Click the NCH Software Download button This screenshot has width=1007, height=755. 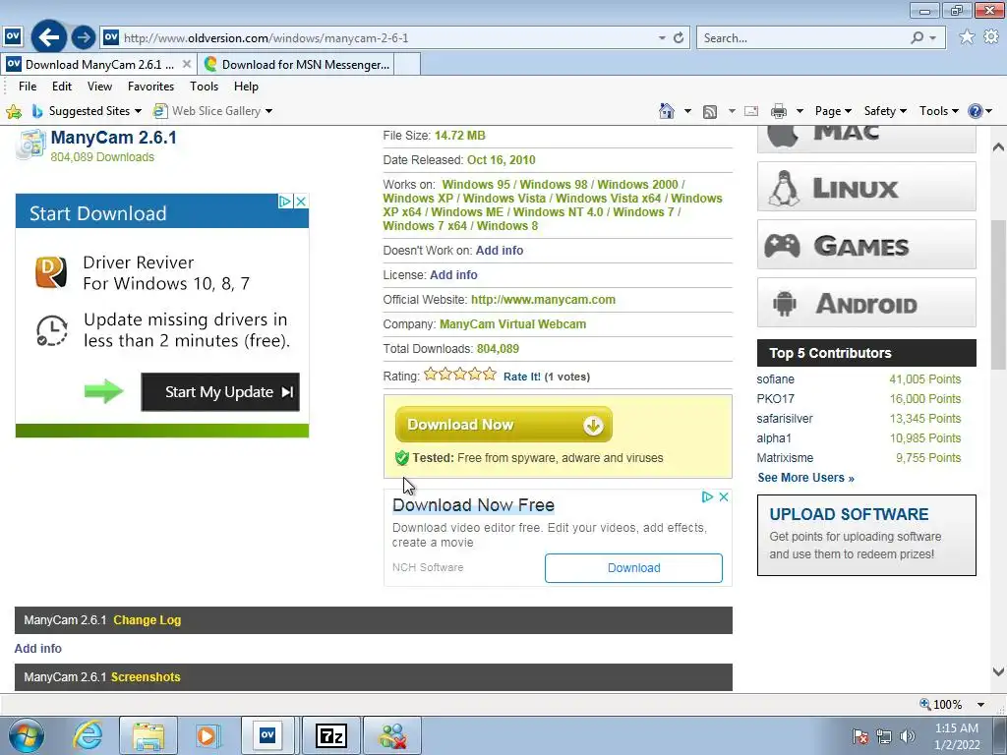633,567
